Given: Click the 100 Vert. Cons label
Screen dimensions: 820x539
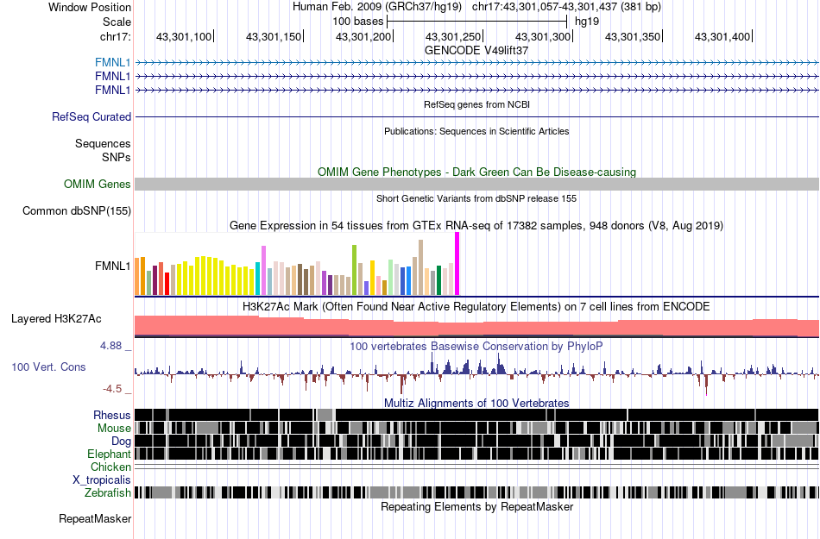Looking at the screenshot, I should point(48,367).
